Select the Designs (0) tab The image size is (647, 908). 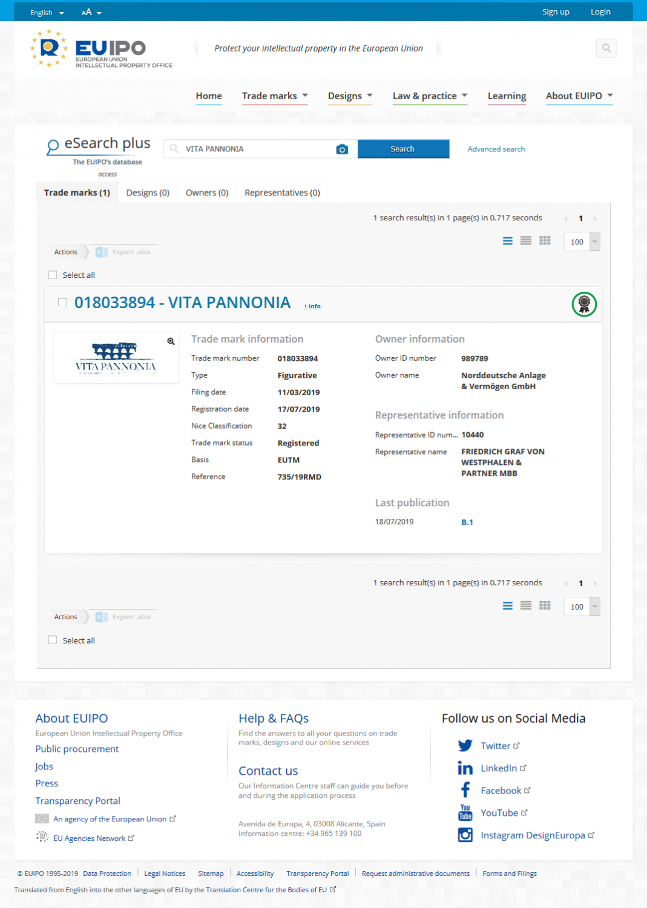tap(148, 192)
